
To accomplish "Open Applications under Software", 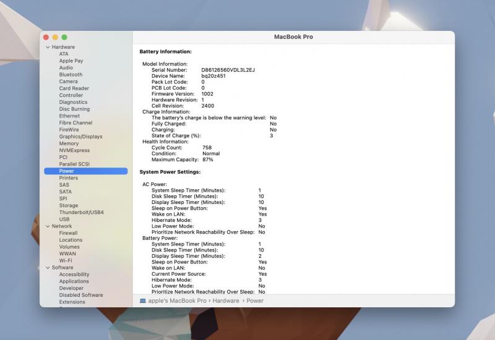I will click(x=74, y=281).
